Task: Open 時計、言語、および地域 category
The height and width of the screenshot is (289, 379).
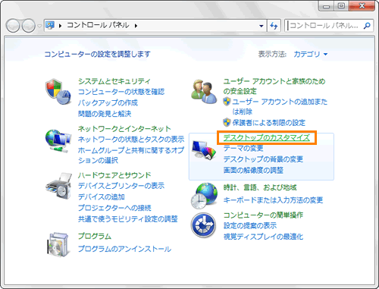Action: pyautogui.click(x=260, y=187)
